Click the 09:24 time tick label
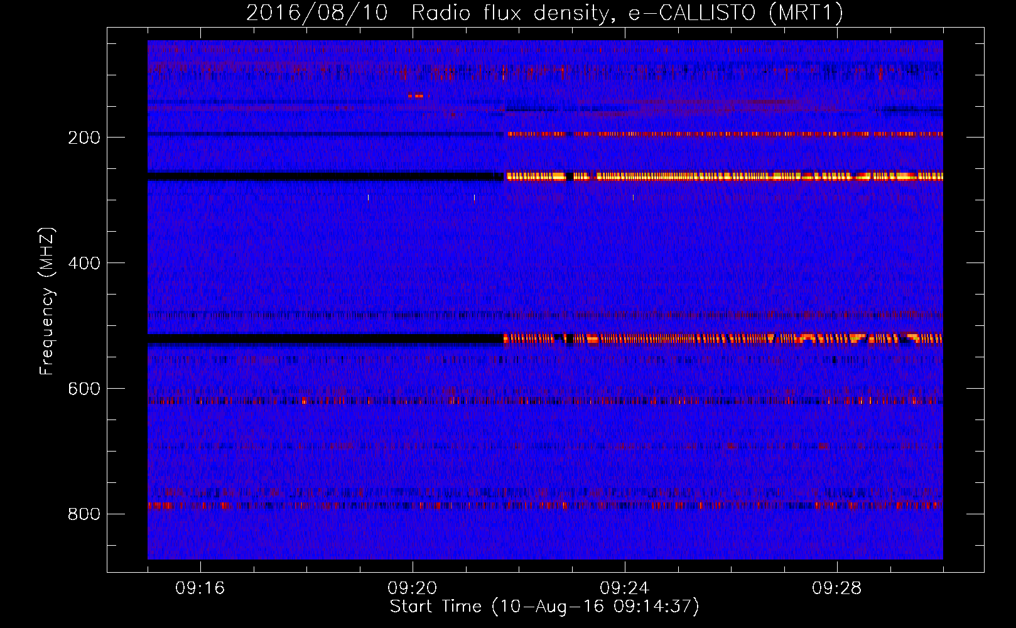This screenshot has width=1016, height=628. coord(625,588)
